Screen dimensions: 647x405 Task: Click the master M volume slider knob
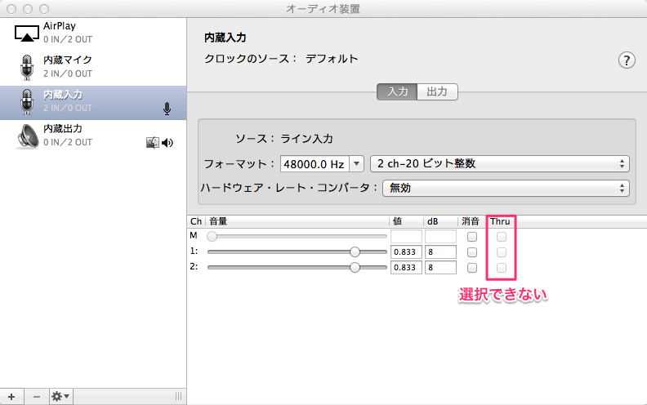pyautogui.click(x=212, y=237)
